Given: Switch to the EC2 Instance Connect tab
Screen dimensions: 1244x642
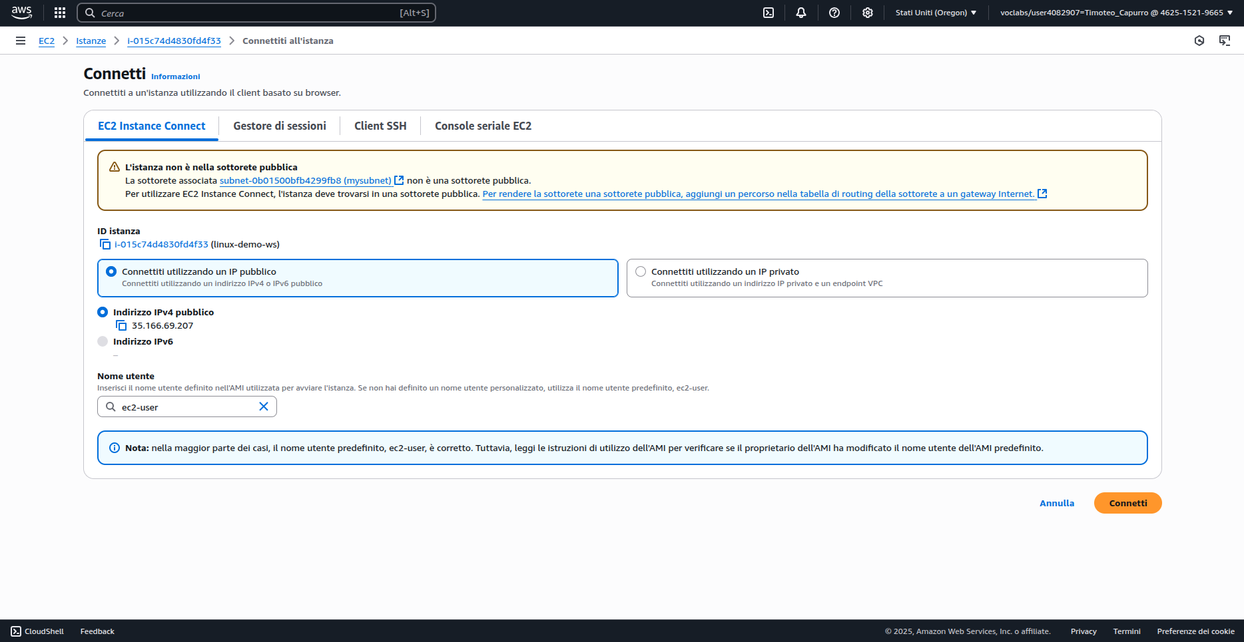Looking at the screenshot, I should point(152,126).
